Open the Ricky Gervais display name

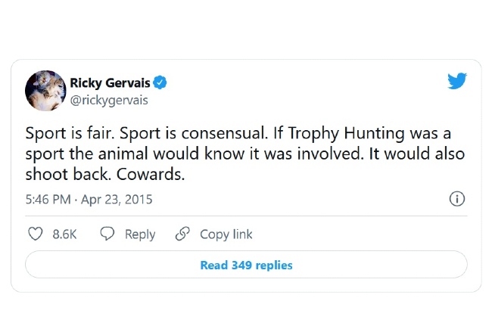pyautogui.click(x=110, y=82)
